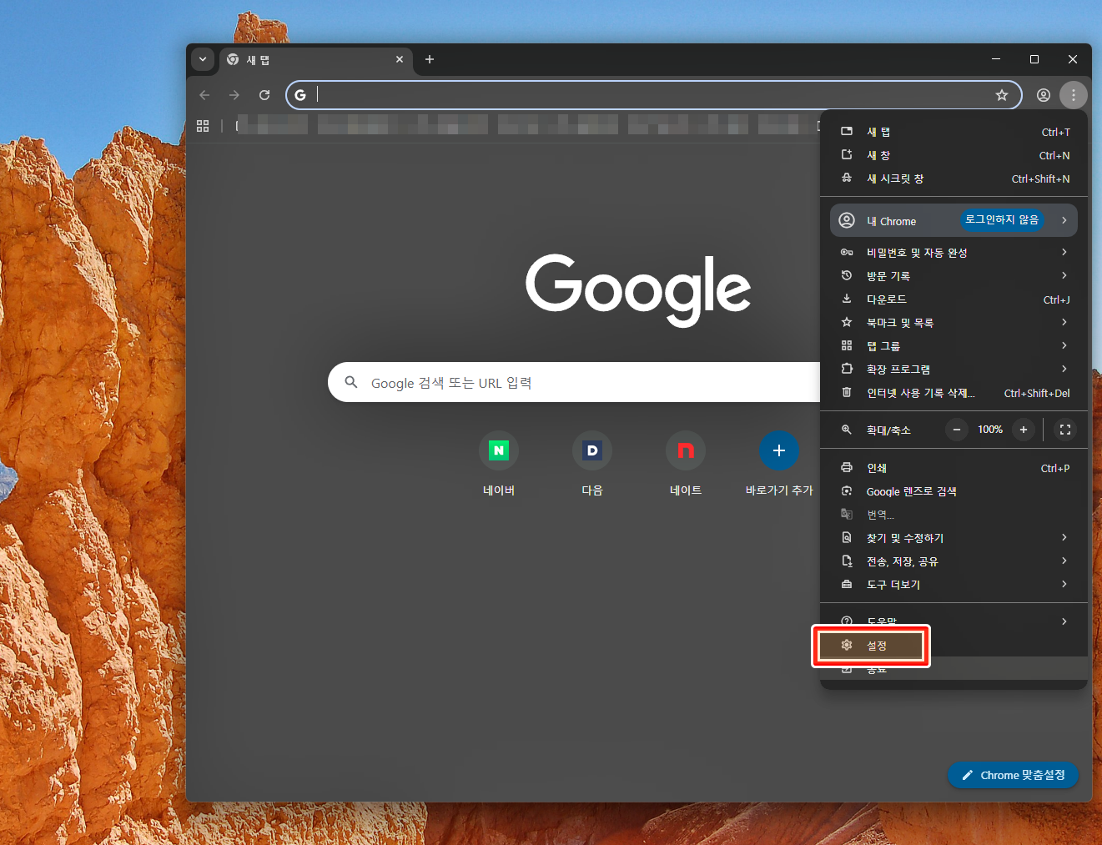Image resolution: width=1102 pixels, height=845 pixels.
Task: Choose 새 탭 in the menu
Action: (954, 132)
